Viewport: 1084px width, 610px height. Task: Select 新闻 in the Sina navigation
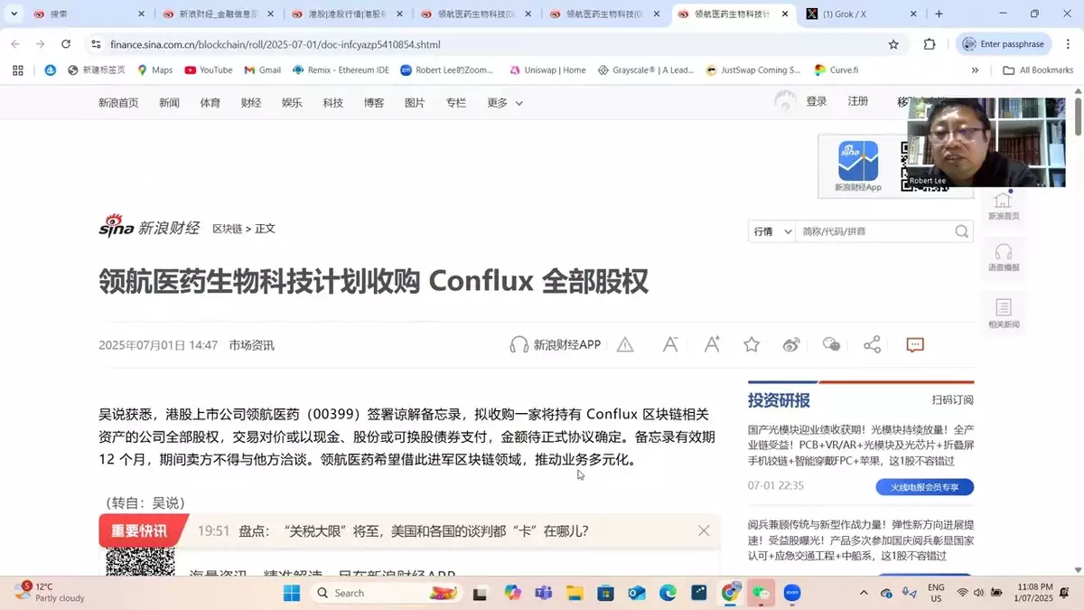pyautogui.click(x=169, y=103)
